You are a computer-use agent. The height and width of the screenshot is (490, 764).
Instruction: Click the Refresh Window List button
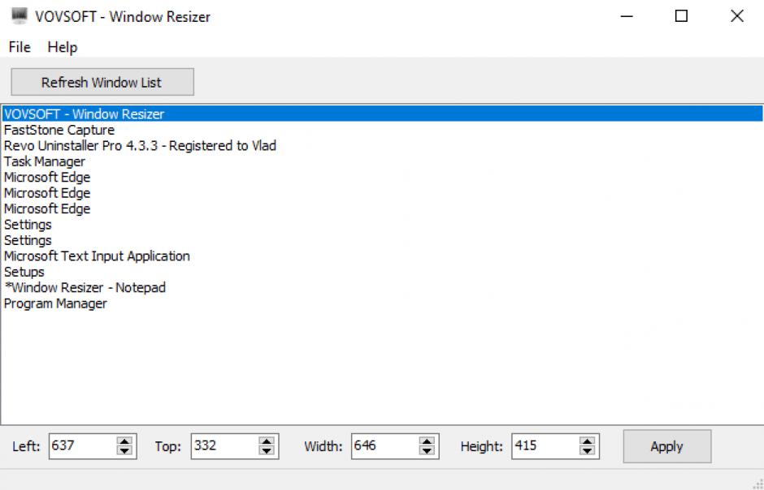[102, 82]
